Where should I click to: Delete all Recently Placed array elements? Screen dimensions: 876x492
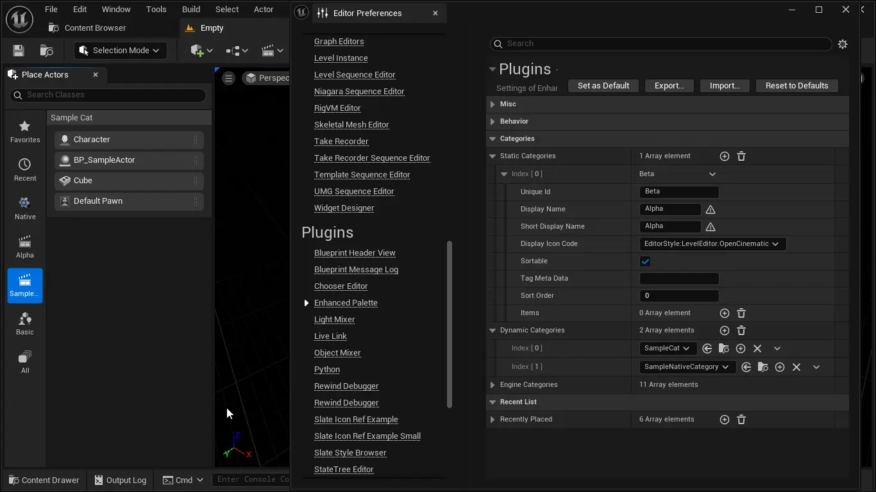(741, 420)
